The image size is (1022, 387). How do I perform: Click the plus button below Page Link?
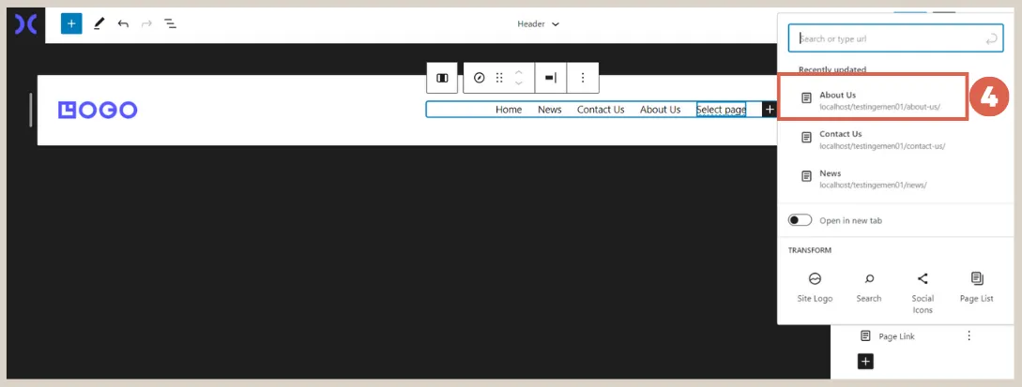[865, 361]
